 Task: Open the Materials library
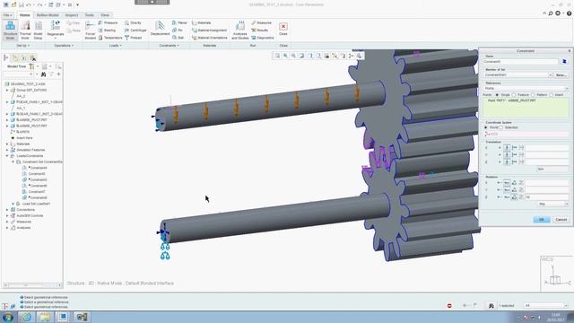201,22
